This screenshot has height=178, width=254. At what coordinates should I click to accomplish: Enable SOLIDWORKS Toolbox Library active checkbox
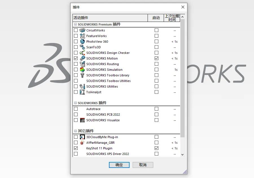tap(76, 75)
